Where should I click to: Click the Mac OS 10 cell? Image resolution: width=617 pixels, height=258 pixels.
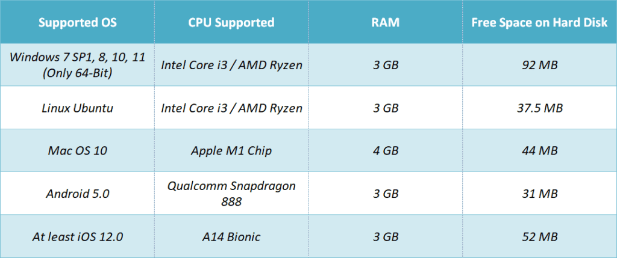click(78, 150)
